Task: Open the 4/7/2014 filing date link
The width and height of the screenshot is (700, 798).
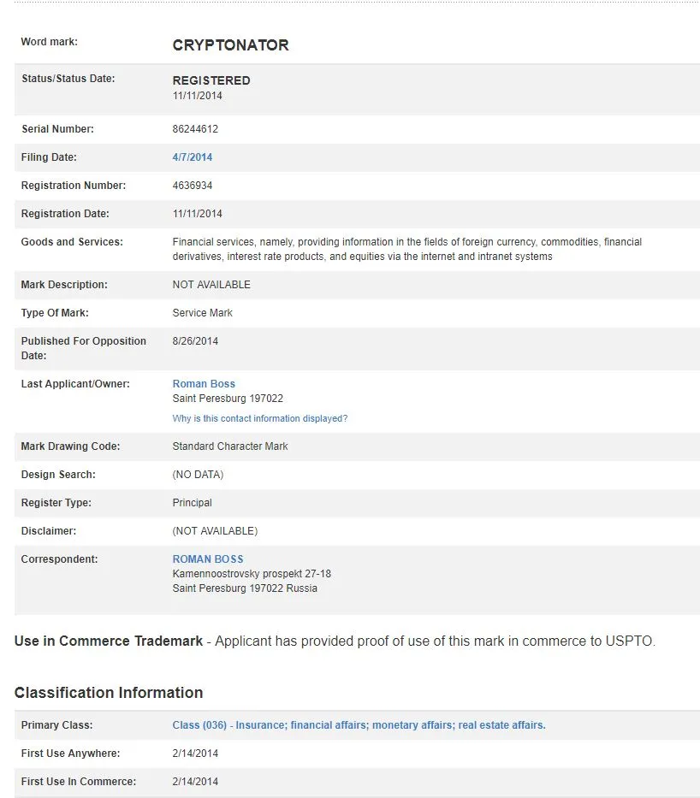Action: tap(192, 157)
